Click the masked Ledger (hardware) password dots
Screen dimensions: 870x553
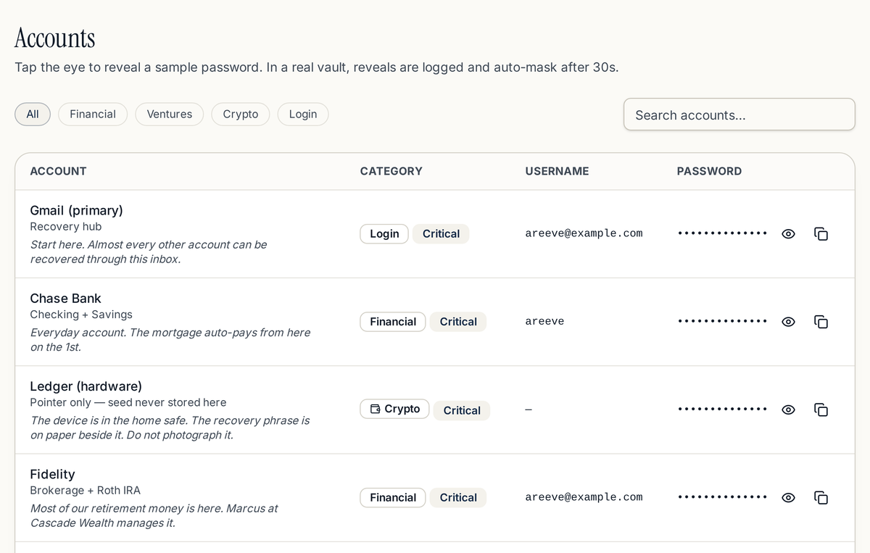722,409
